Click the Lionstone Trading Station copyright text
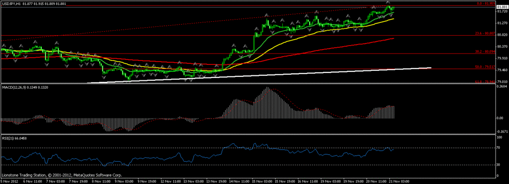Screen dimensions: 509x184 62,175
